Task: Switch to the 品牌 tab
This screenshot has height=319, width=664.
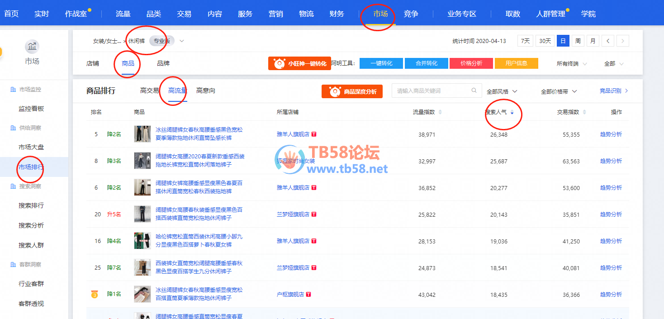Action: coord(163,64)
